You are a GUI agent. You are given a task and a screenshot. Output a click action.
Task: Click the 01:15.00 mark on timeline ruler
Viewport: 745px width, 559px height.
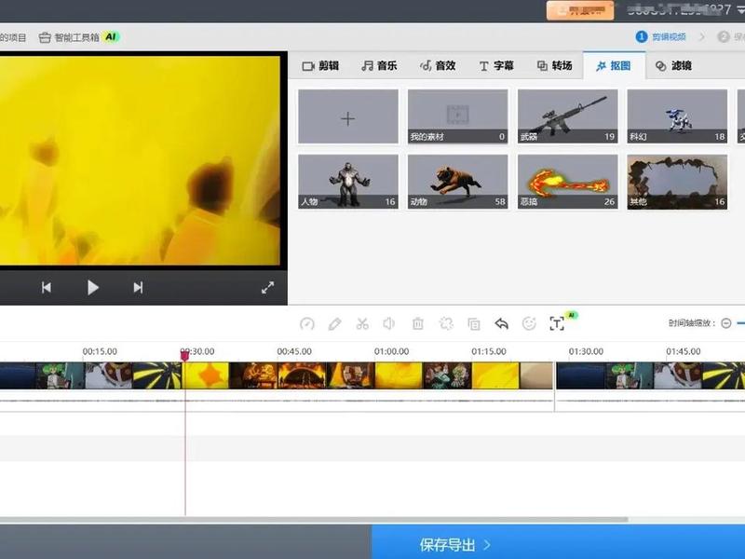pos(489,351)
